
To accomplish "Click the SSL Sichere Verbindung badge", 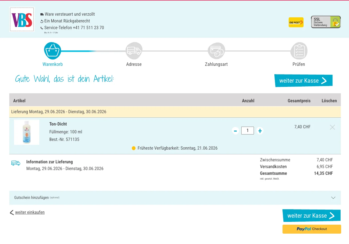I will (x=326, y=22).
